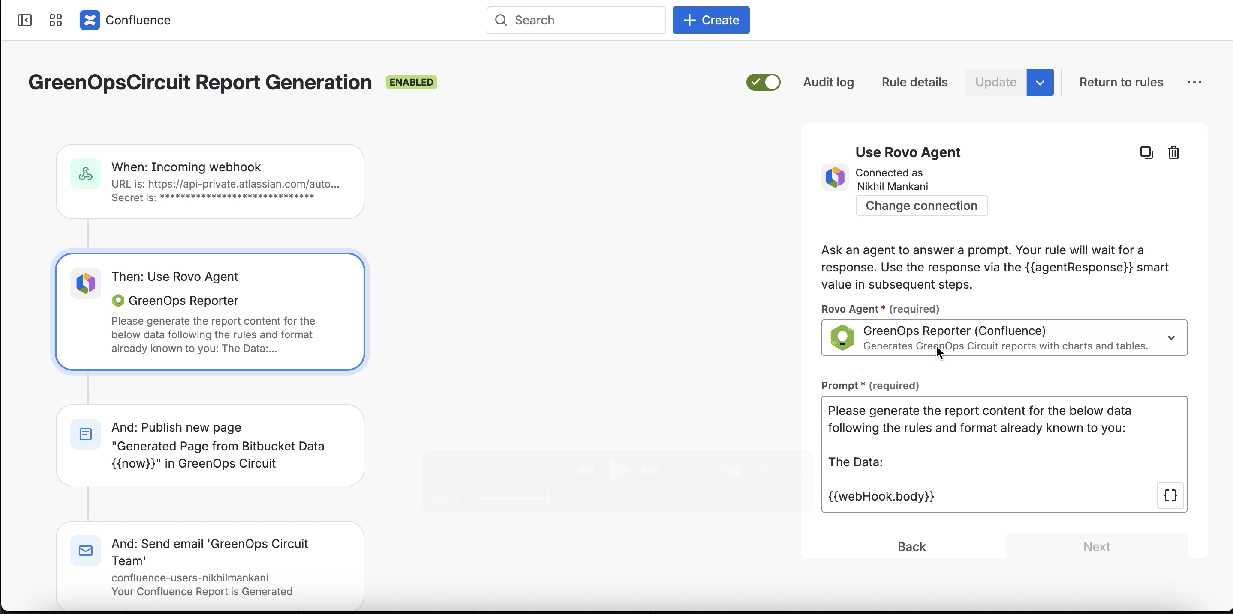This screenshot has width=1233, height=614.
Task: Open the app switcher grid icon
Action: tap(56, 20)
